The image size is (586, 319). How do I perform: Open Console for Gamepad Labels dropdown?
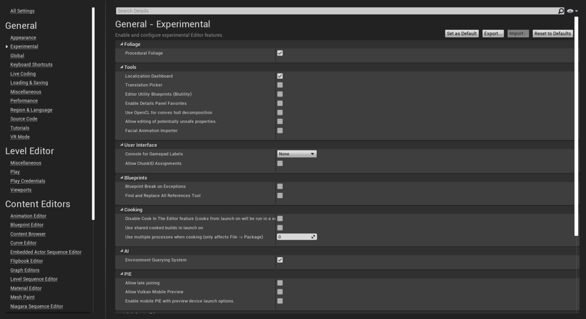297,154
